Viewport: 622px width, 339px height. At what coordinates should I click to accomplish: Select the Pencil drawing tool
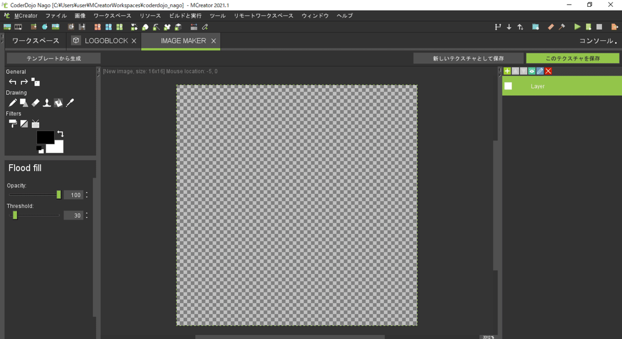point(13,102)
